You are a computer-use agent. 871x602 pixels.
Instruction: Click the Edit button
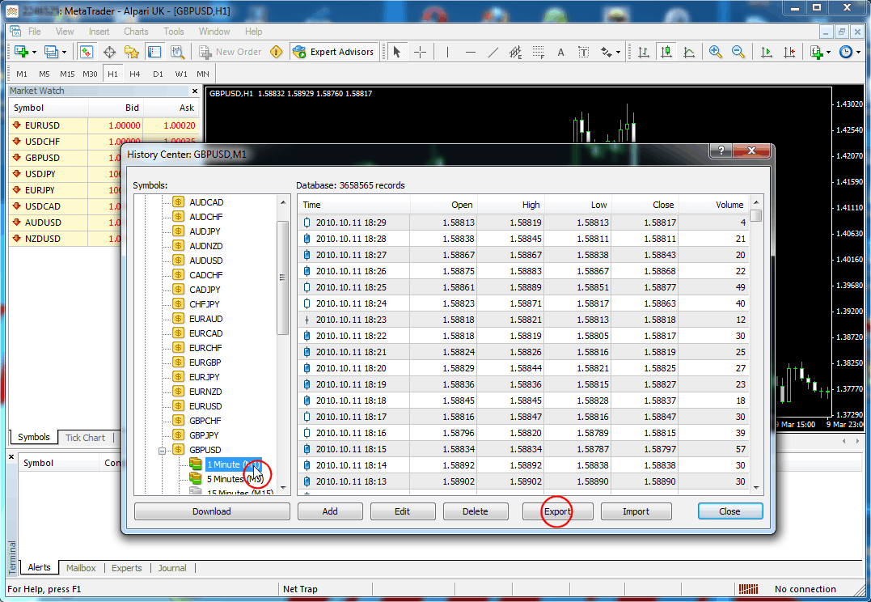tap(402, 511)
